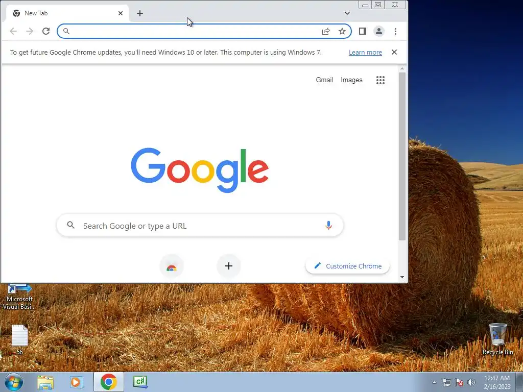Close the New Tab tab
The width and height of the screenshot is (523, 392).
(x=121, y=13)
